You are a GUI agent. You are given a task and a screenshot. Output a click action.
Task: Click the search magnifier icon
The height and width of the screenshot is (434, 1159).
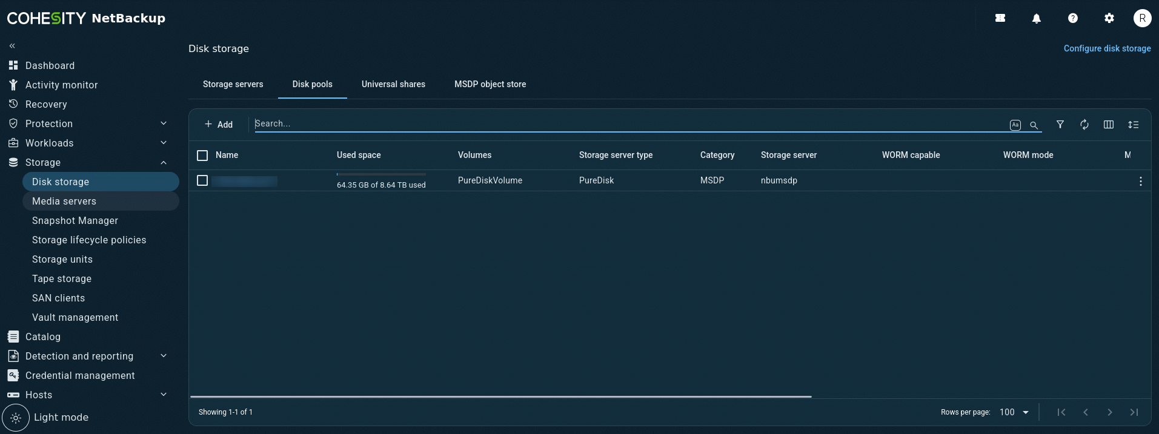pos(1034,125)
